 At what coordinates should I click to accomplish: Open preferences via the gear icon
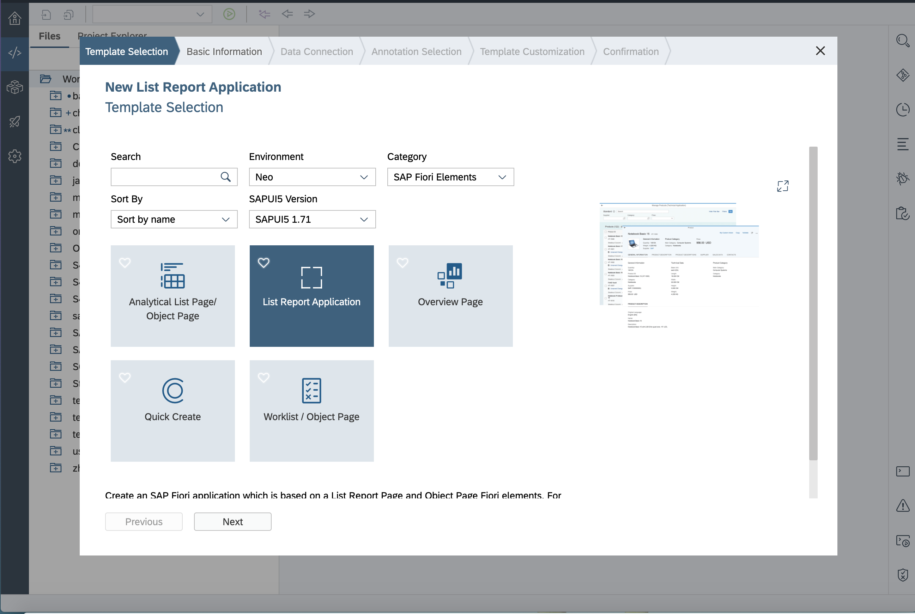coord(14,156)
